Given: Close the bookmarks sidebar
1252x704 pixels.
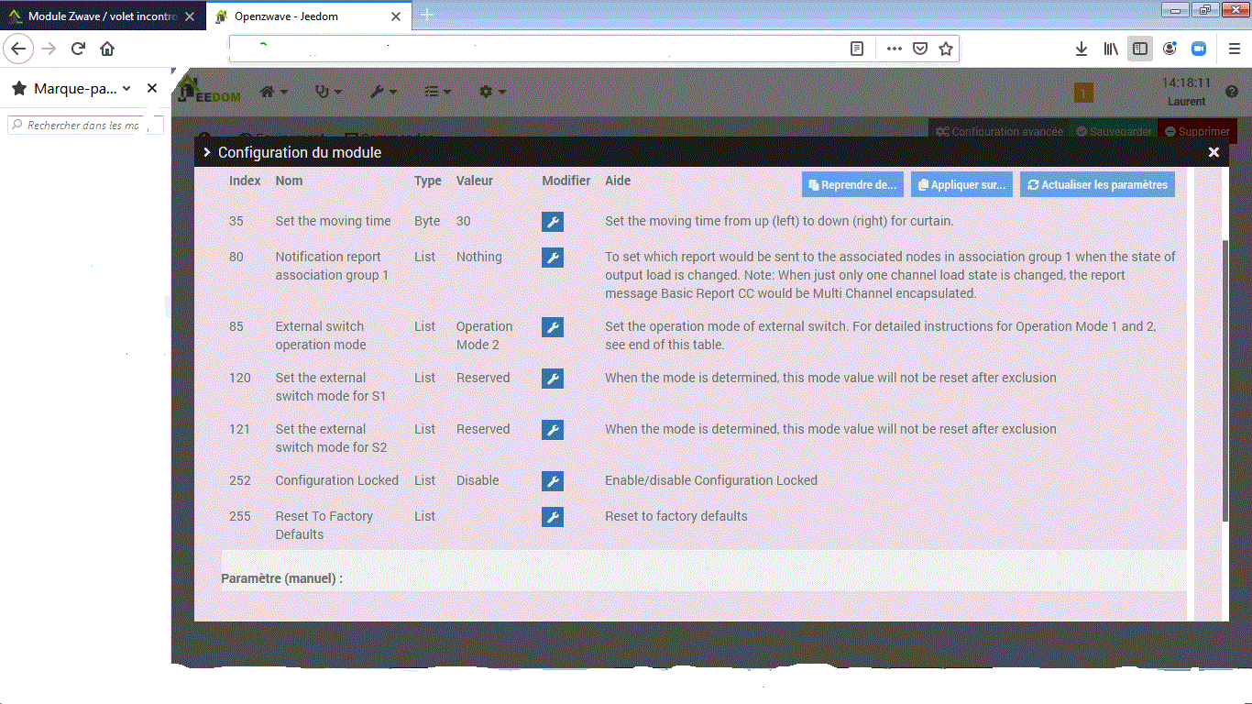Looking at the screenshot, I should point(152,89).
